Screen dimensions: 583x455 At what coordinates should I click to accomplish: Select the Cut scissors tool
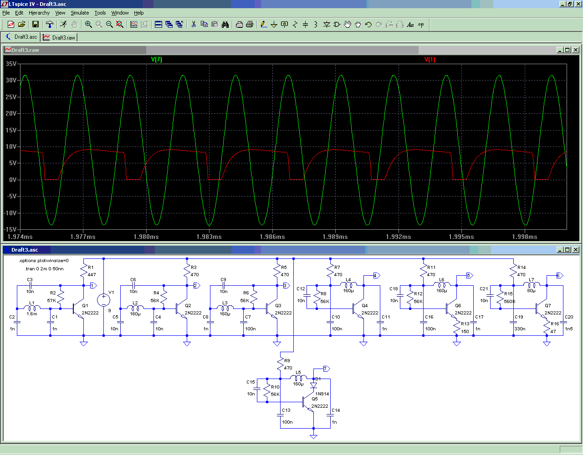pyautogui.click(x=194, y=25)
